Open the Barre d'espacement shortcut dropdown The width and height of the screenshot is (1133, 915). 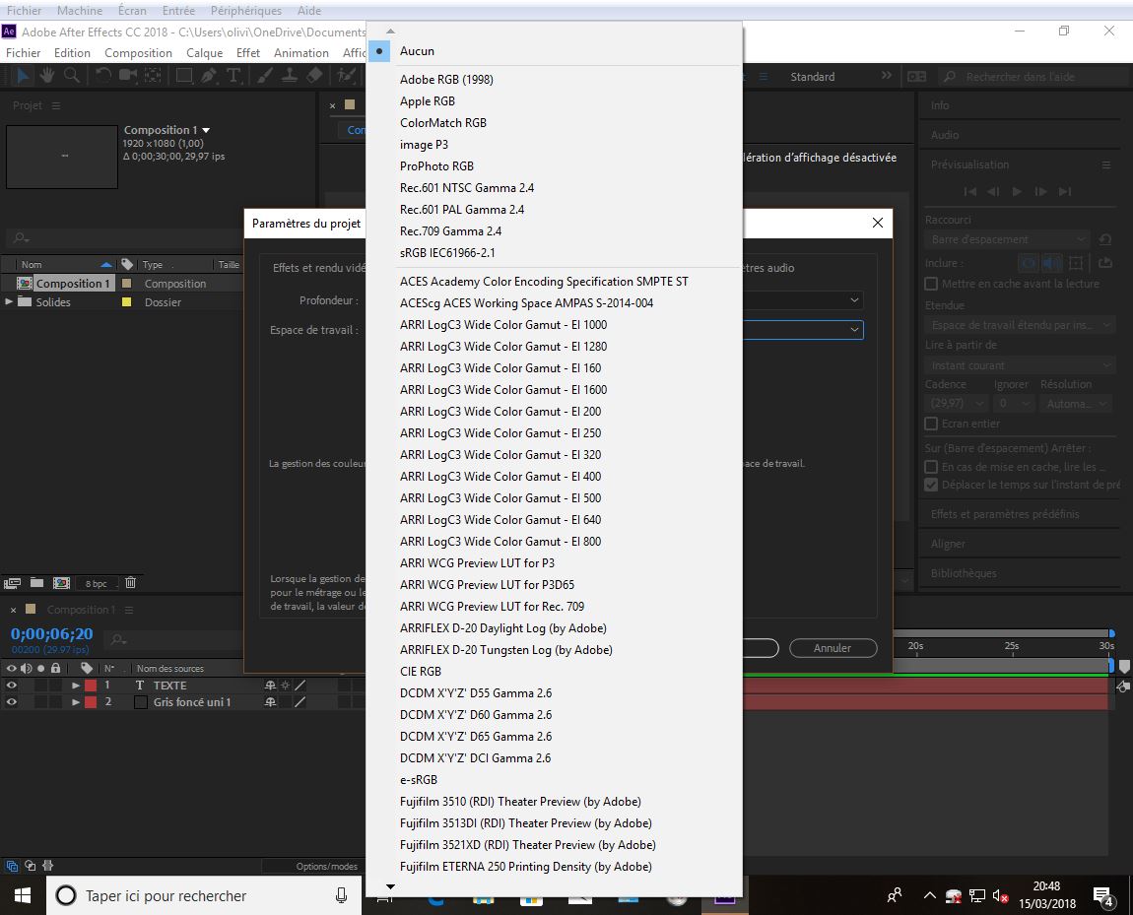(1008, 239)
